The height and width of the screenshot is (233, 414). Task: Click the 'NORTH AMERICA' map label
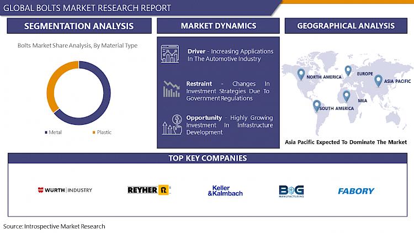coord(324,77)
